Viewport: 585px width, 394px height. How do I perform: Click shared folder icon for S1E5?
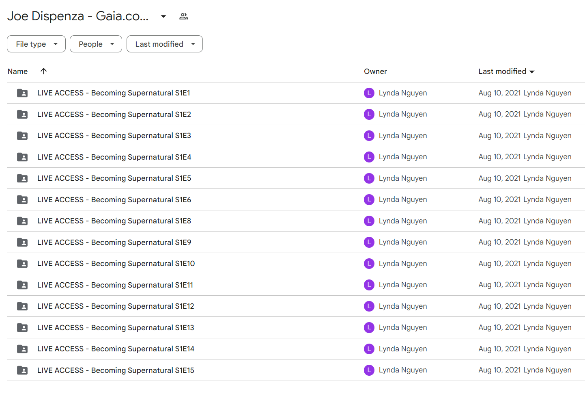(x=22, y=178)
